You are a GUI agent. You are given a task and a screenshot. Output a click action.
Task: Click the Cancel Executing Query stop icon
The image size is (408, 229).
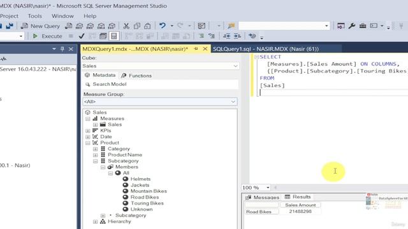pos(71,36)
